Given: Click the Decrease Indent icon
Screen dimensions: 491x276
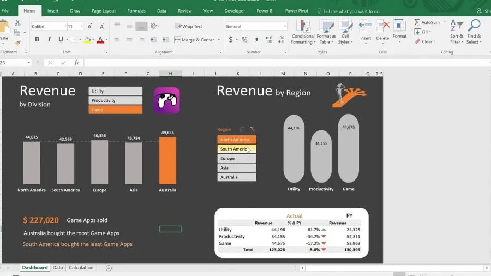Looking at the screenshot, I should coord(153,40).
